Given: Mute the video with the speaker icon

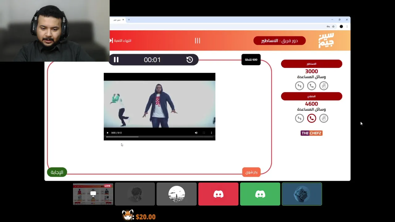Looking at the screenshot, I should click(x=196, y=133).
